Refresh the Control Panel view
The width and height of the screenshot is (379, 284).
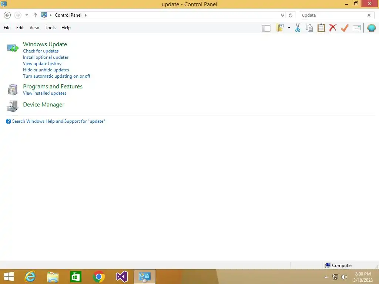[291, 15]
